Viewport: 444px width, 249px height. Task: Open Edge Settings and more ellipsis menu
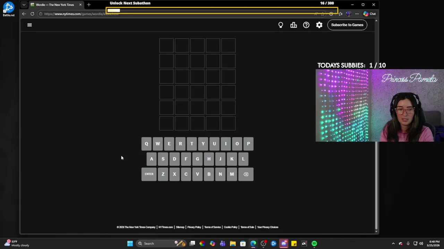[357, 14]
